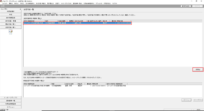The image size is (204, 111).
Task: Click the 送信 button at the right
Action: [x=198, y=70]
